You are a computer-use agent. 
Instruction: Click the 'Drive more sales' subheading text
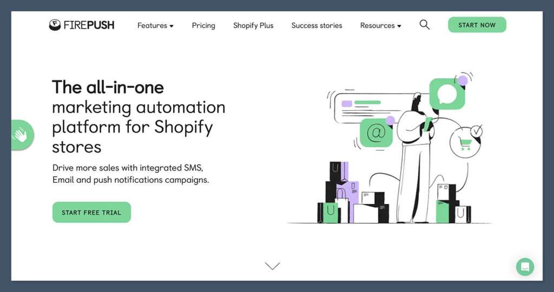131,174
